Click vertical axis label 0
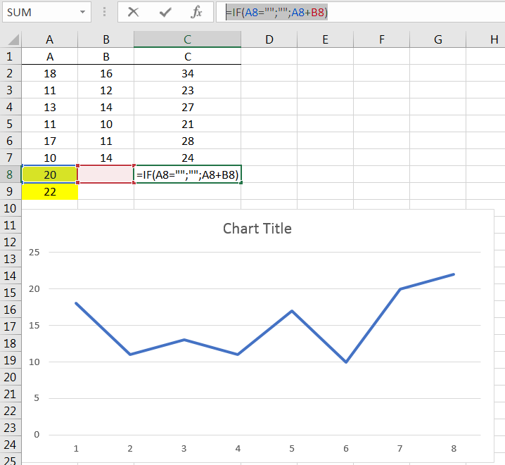 click(37, 435)
